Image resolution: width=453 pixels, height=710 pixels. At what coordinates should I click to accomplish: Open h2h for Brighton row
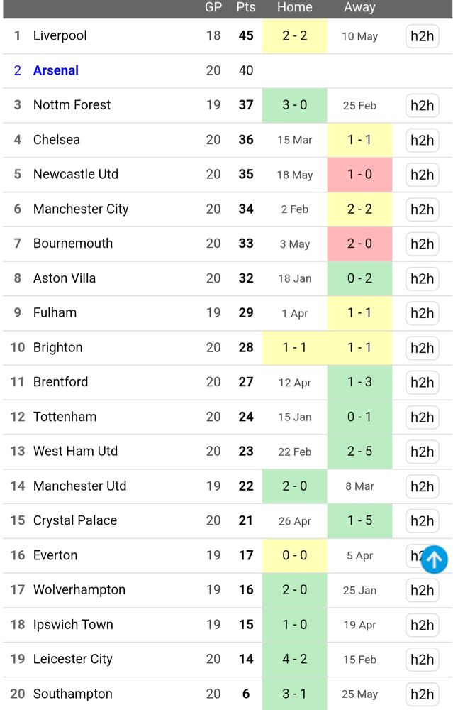click(x=422, y=348)
